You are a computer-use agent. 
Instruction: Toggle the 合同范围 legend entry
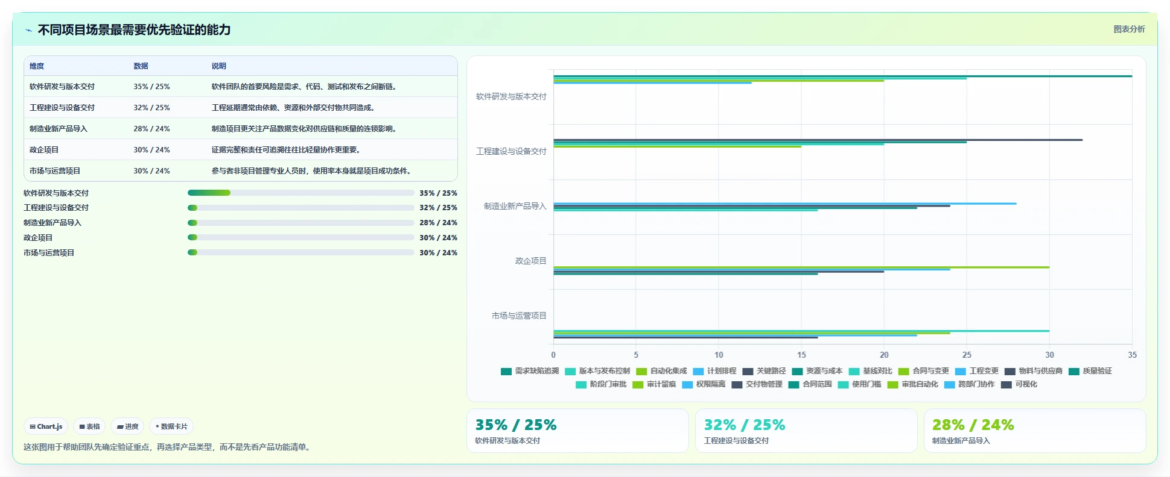click(x=810, y=384)
